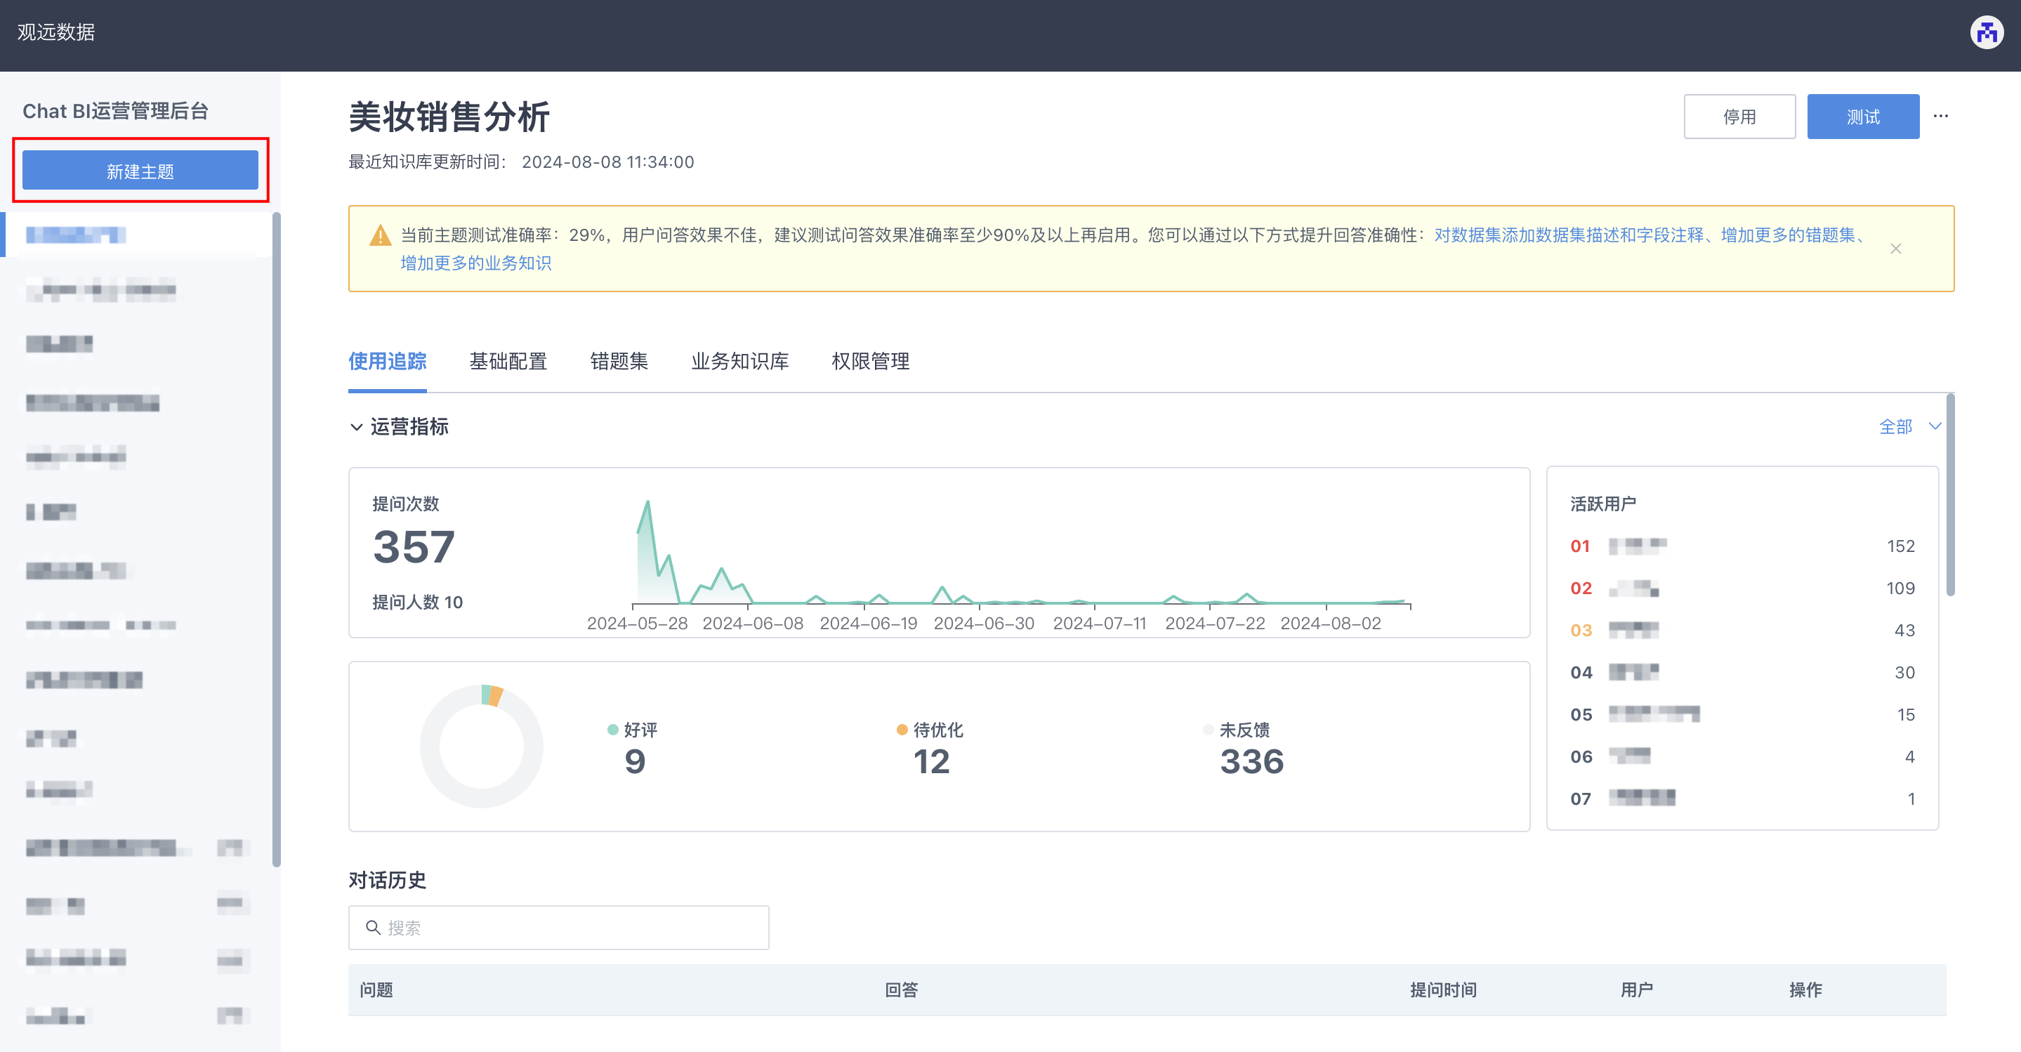Click the 新建主题 button
The width and height of the screenshot is (2021, 1052).
(140, 169)
